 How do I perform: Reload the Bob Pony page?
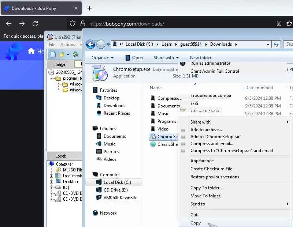point(35,24)
